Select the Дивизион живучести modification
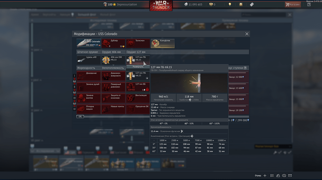Image resolution: width=322 pixels, height=180 pixels. click(113, 76)
